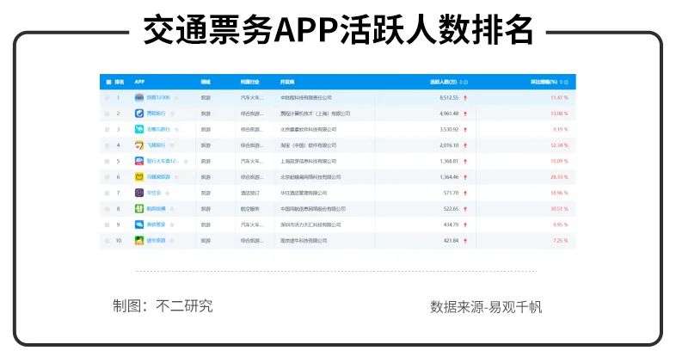
Task: Tick the checkbox in rank 6 row
Action: [x=107, y=177]
